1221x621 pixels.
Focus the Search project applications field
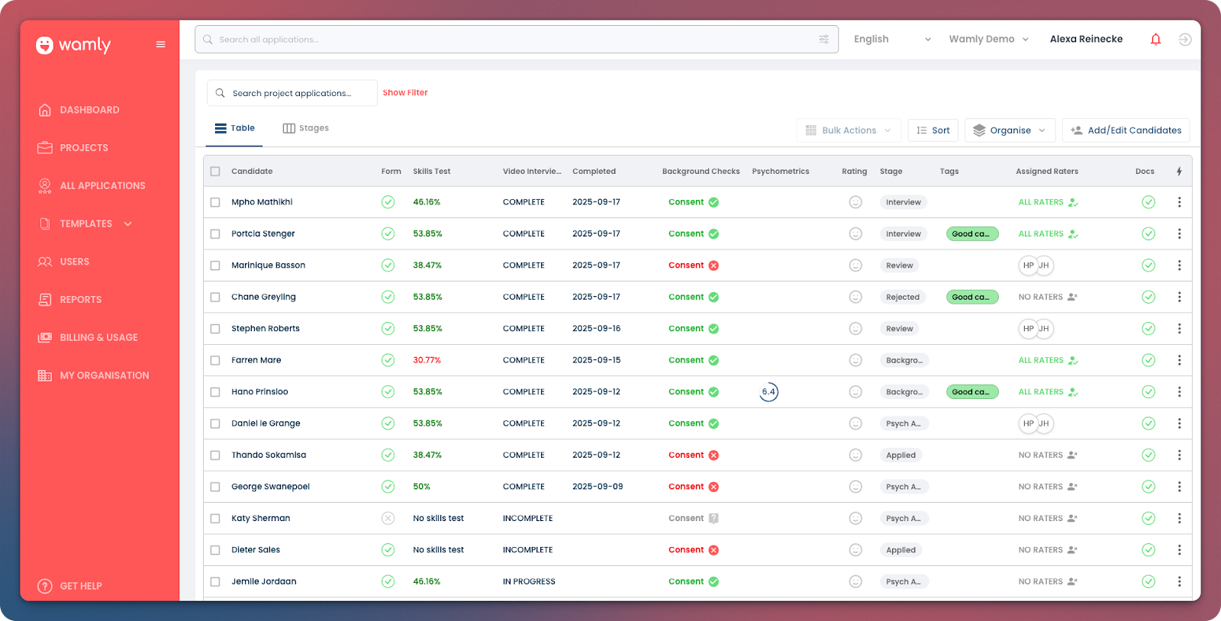click(x=292, y=93)
